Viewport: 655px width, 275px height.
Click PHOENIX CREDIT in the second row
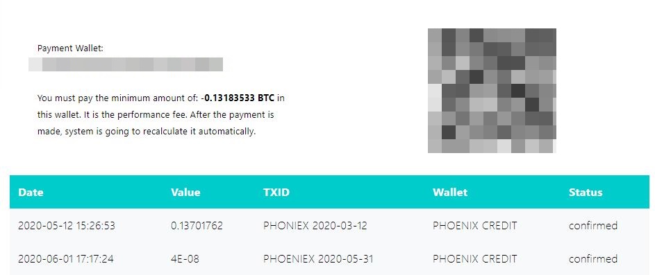tap(475, 259)
